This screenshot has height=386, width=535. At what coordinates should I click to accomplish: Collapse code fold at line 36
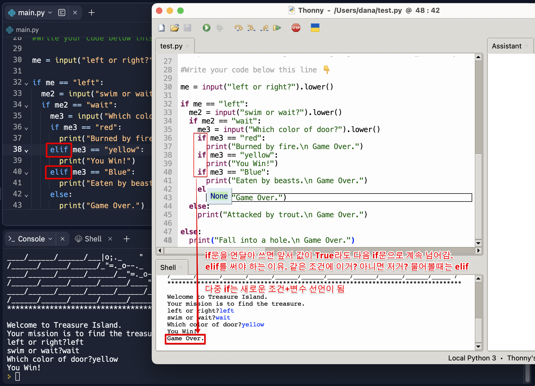click(26, 128)
